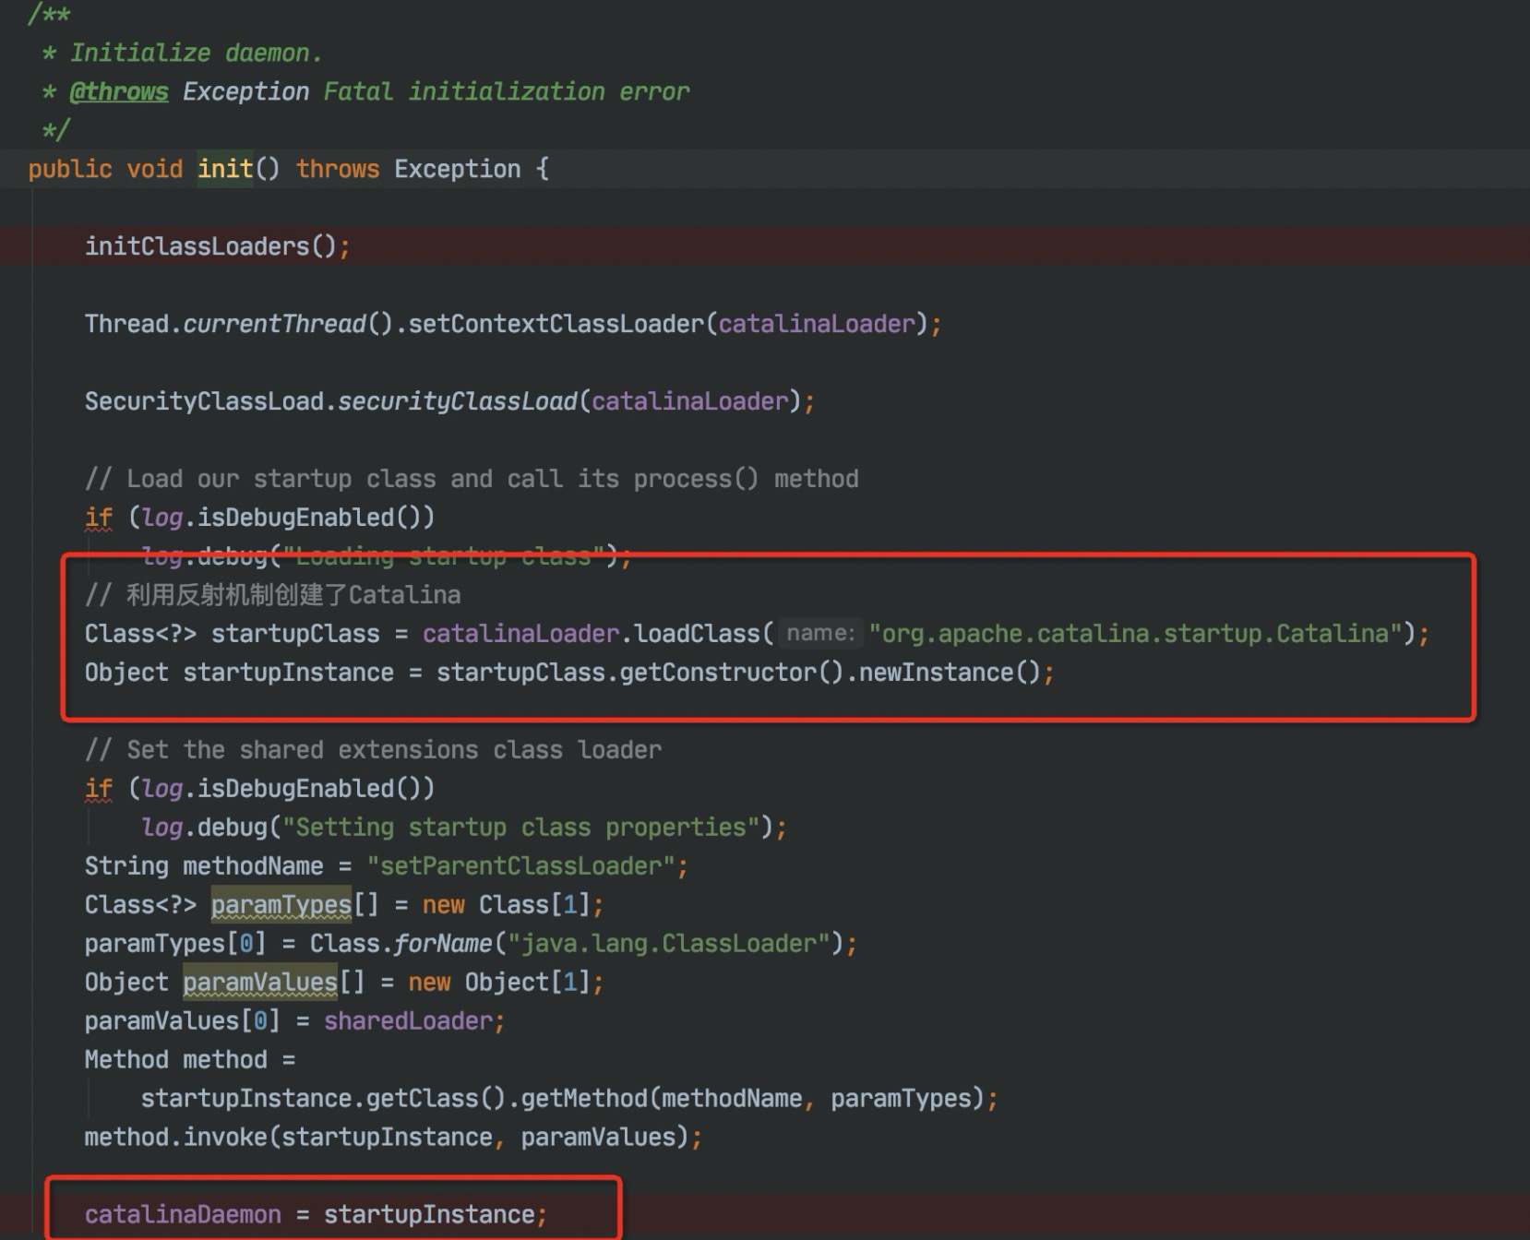Click string "org.apache.catalina.startup.Catalina"
This screenshot has width=1530, height=1240.
click(1136, 634)
